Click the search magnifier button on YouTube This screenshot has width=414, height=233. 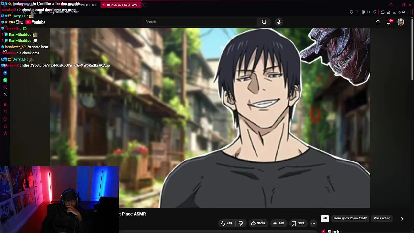(x=264, y=22)
